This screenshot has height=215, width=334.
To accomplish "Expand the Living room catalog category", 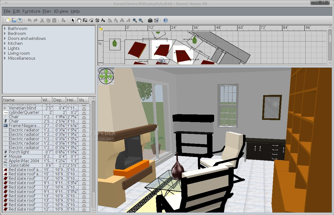I will click(5, 53).
